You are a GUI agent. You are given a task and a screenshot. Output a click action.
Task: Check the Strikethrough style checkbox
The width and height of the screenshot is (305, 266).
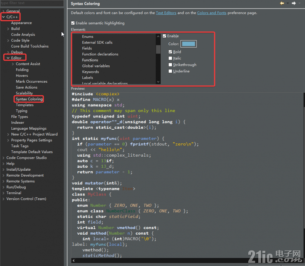[x=170, y=65]
